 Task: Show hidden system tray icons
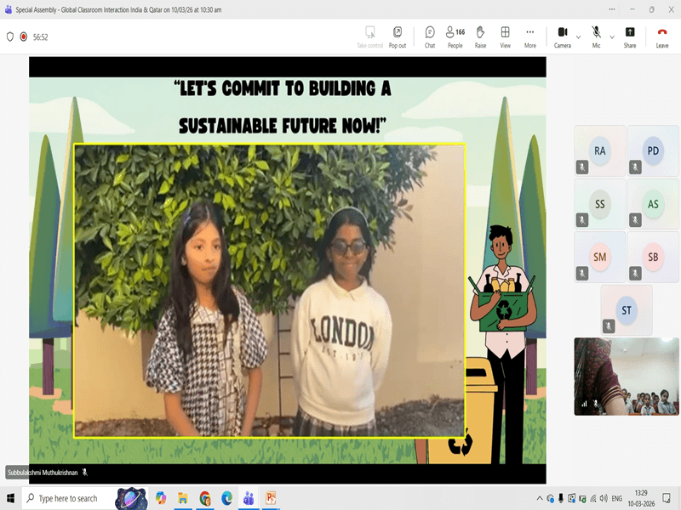[540, 498]
